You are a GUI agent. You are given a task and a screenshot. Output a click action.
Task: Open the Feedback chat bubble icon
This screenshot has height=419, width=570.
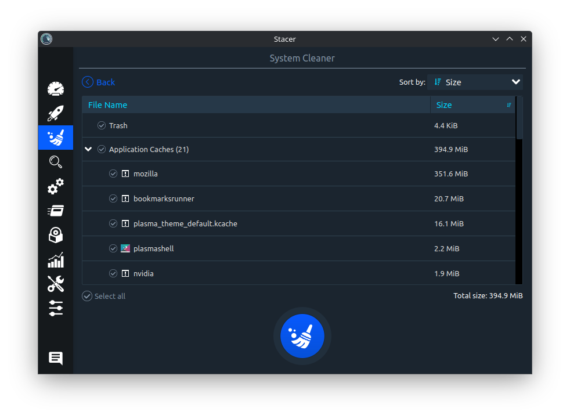pyautogui.click(x=56, y=358)
